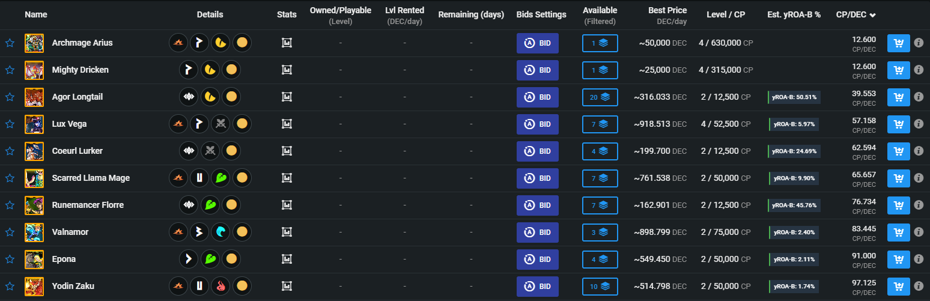Viewport: 930px width, 301px height.
Task: Click yROA-B 50.51% badge for Agor Longtail
Action: pos(794,97)
